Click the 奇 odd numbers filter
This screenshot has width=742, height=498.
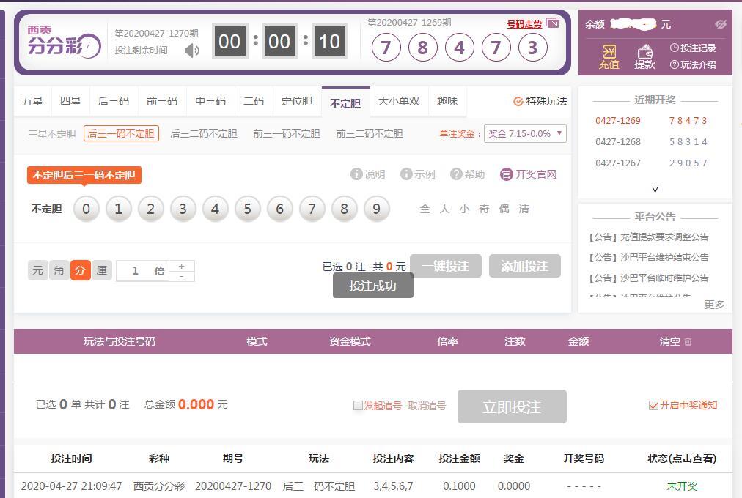(484, 209)
